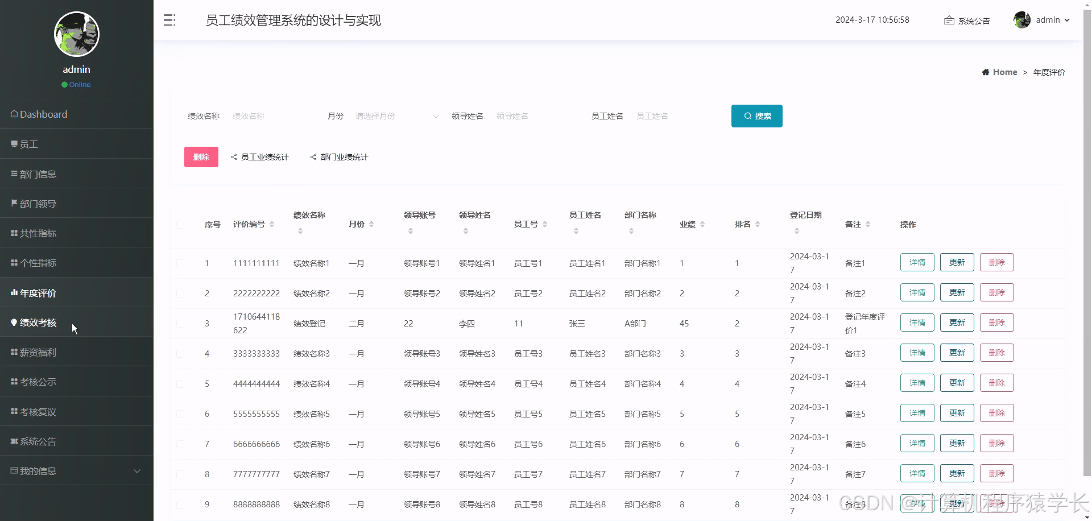Open 部门业绩统计 statistics
Screen dimensions: 1092x521
click(x=340, y=157)
